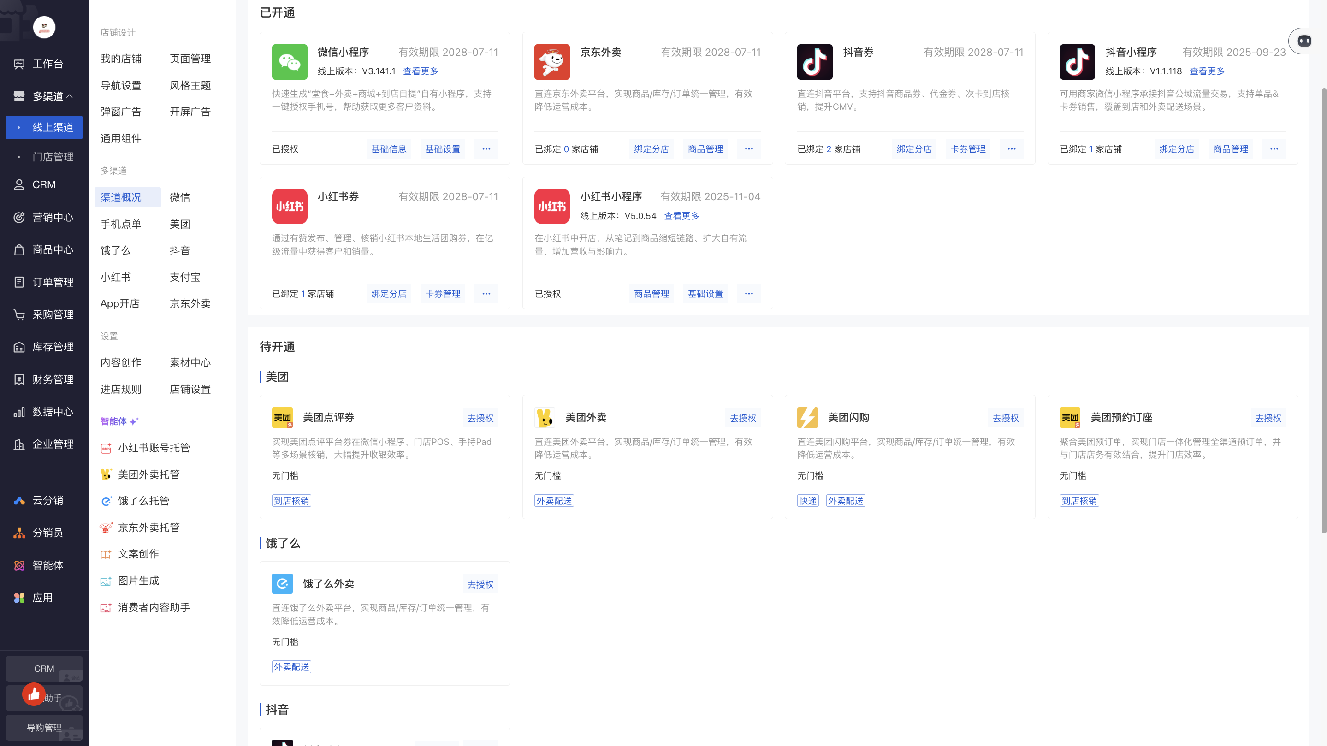Click 绑定分店 on Xiaohongshu voucher card
The height and width of the screenshot is (746, 1327).
pyautogui.click(x=389, y=294)
